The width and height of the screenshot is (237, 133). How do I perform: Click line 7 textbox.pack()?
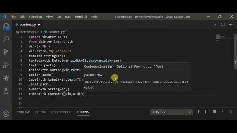42,65
